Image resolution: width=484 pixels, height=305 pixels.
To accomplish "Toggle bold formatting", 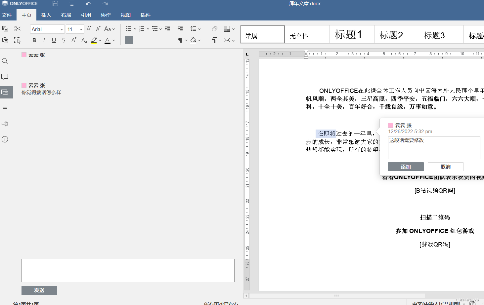I will (x=34, y=40).
